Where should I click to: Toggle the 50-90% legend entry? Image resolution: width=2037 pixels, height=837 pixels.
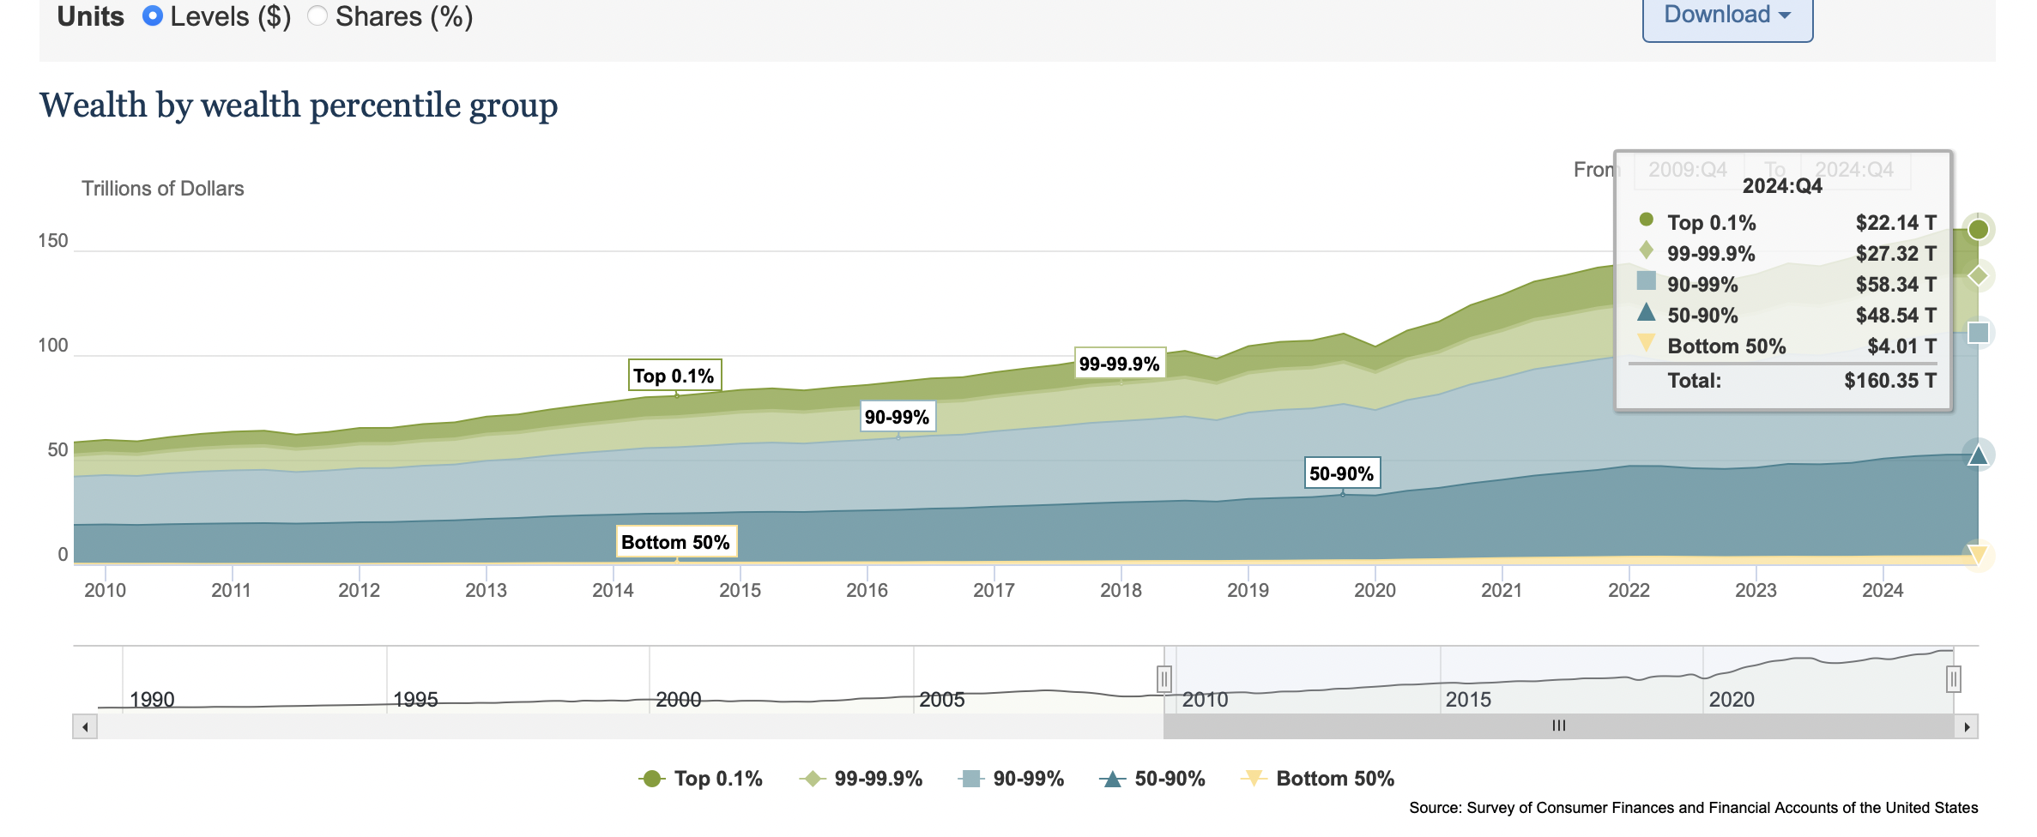pyautogui.click(x=1152, y=779)
